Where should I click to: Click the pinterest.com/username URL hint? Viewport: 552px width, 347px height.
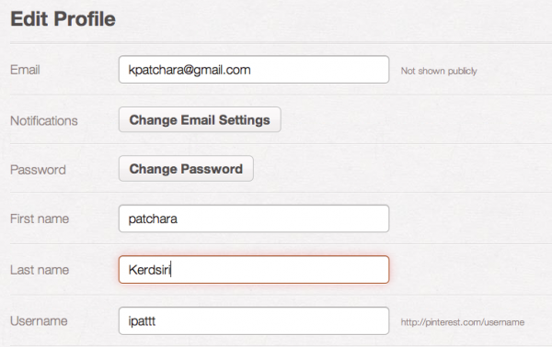coord(463,322)
